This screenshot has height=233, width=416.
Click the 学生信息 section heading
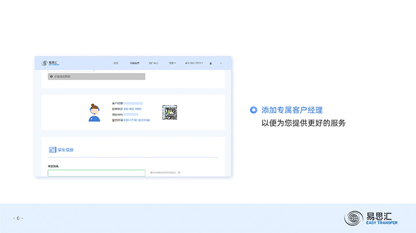pyautogui.click(x=66, y=150)
